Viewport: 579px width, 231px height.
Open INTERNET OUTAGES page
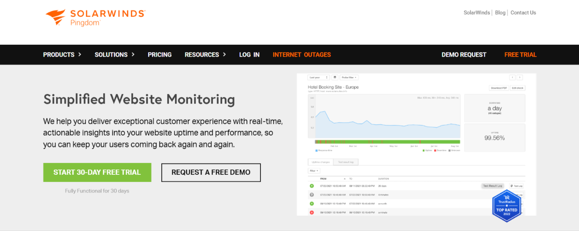click(302, 55)
